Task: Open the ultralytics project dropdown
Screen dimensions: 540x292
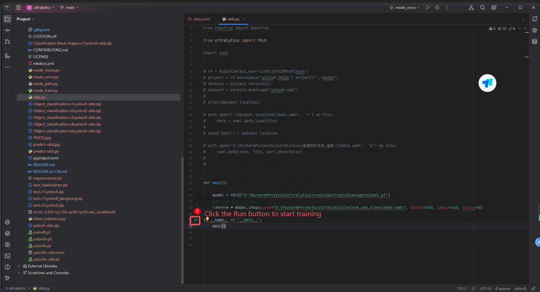Action: [x=41, y=8]
